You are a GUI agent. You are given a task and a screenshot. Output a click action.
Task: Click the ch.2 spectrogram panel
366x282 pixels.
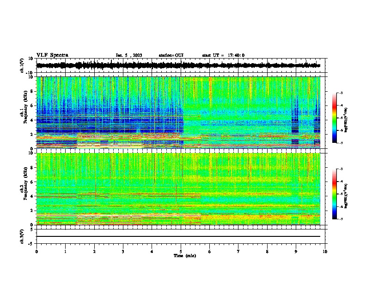click(178, 189)
